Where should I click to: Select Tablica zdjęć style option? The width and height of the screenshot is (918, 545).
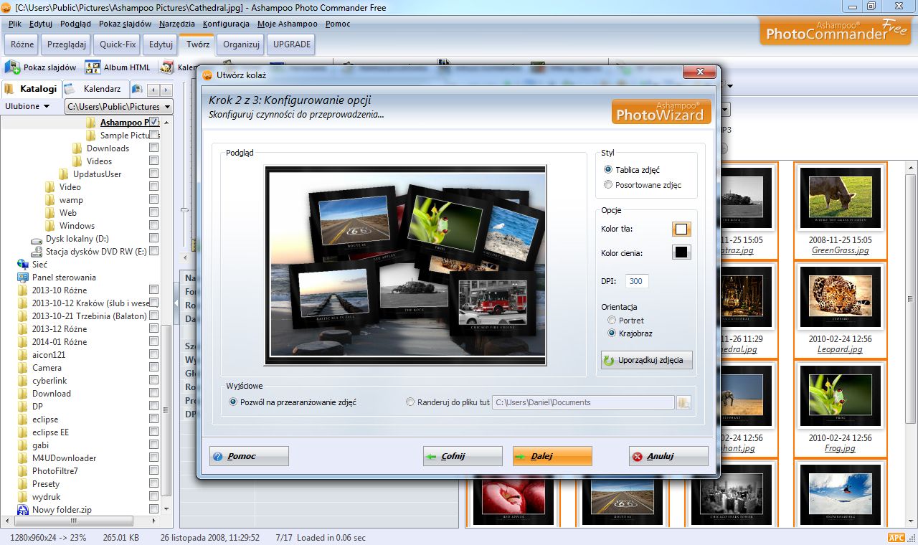point(631,170)
